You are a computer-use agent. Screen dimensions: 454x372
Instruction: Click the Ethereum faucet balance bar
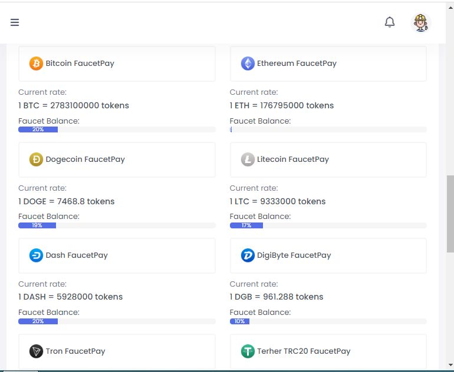328,129
